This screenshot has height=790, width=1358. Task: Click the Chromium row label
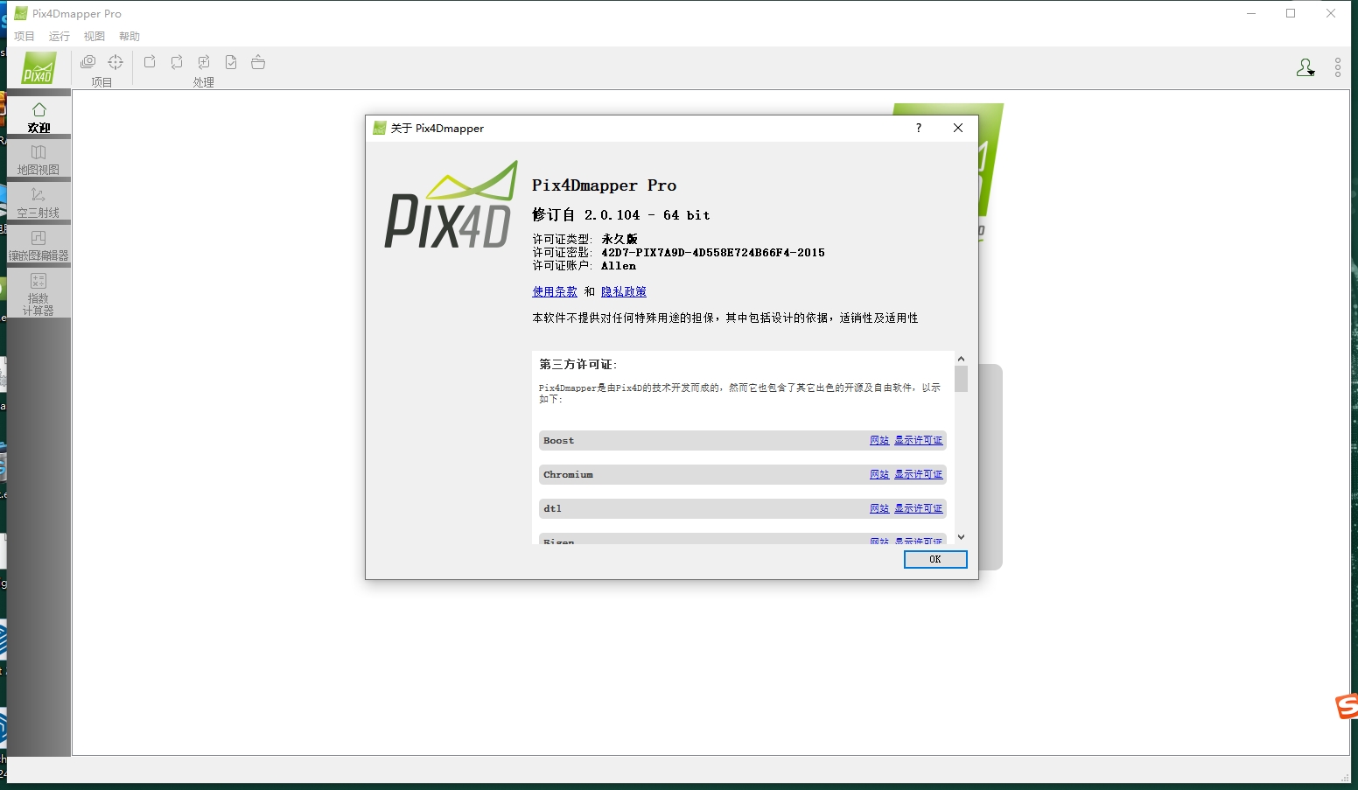[568, 475]
